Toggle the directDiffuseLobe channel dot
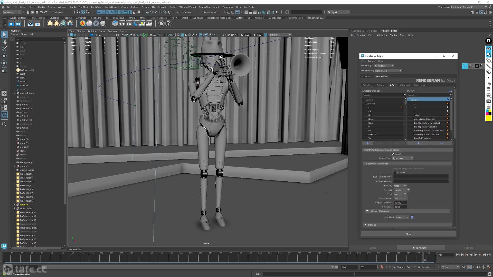The height and width of the screenshot is (277, 493). (448, 138)
